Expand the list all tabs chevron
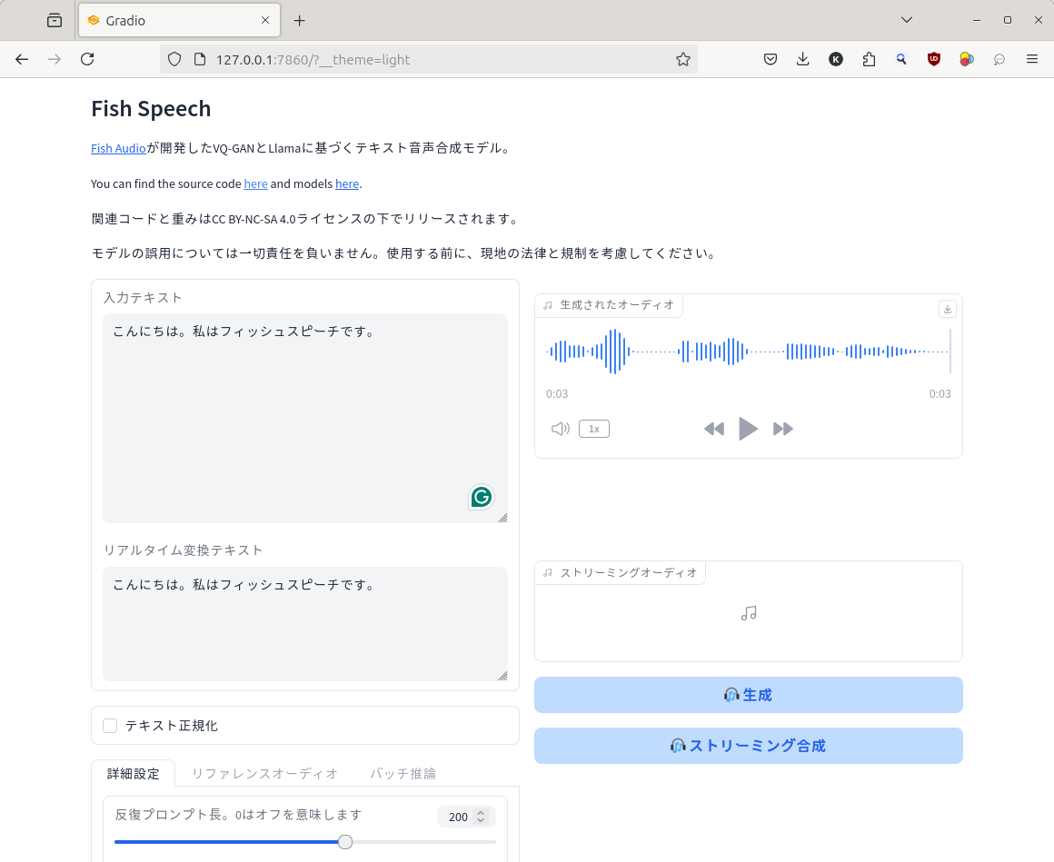This screenshot has width=1054, height=862. (x=907, y=20)
